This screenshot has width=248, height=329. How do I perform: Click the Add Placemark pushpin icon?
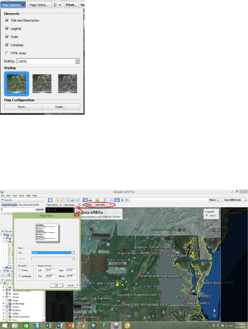click(57, 200)
